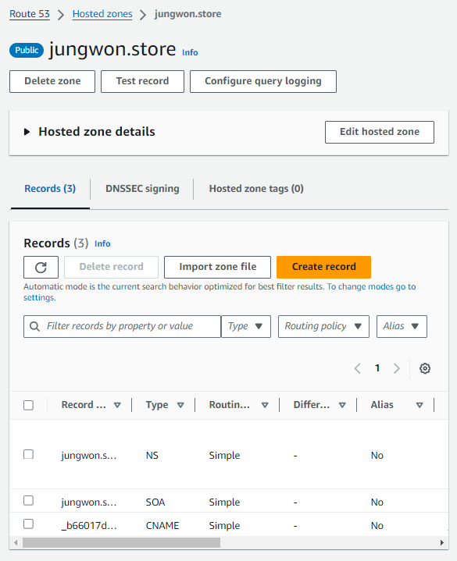Click horizontal scrollbar right arrow
457x561 pixels.
[x=442, y=542]
